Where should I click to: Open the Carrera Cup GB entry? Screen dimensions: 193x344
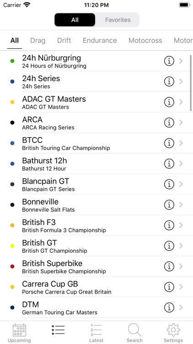[96, 287]
